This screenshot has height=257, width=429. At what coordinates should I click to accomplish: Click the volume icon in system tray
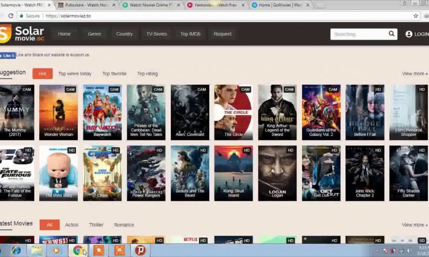(409, 251)
